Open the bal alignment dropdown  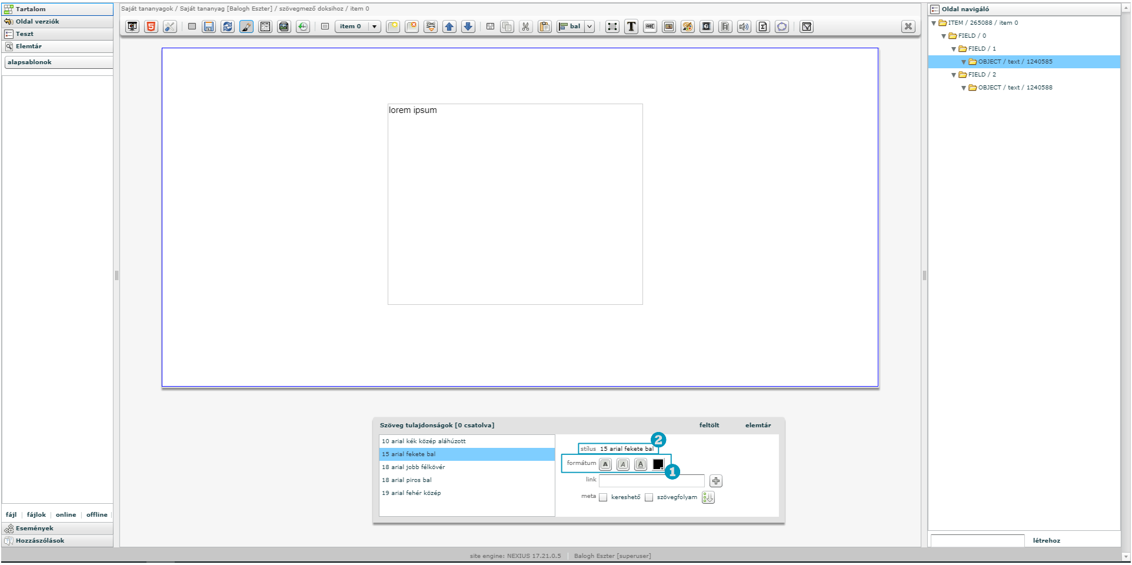tap(590, 26)
